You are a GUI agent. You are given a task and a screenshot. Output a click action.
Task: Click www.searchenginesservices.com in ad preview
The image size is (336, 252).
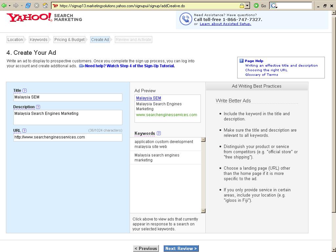(166, 115)
